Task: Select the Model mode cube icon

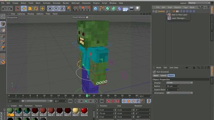Action: click(x=3, y=24)
